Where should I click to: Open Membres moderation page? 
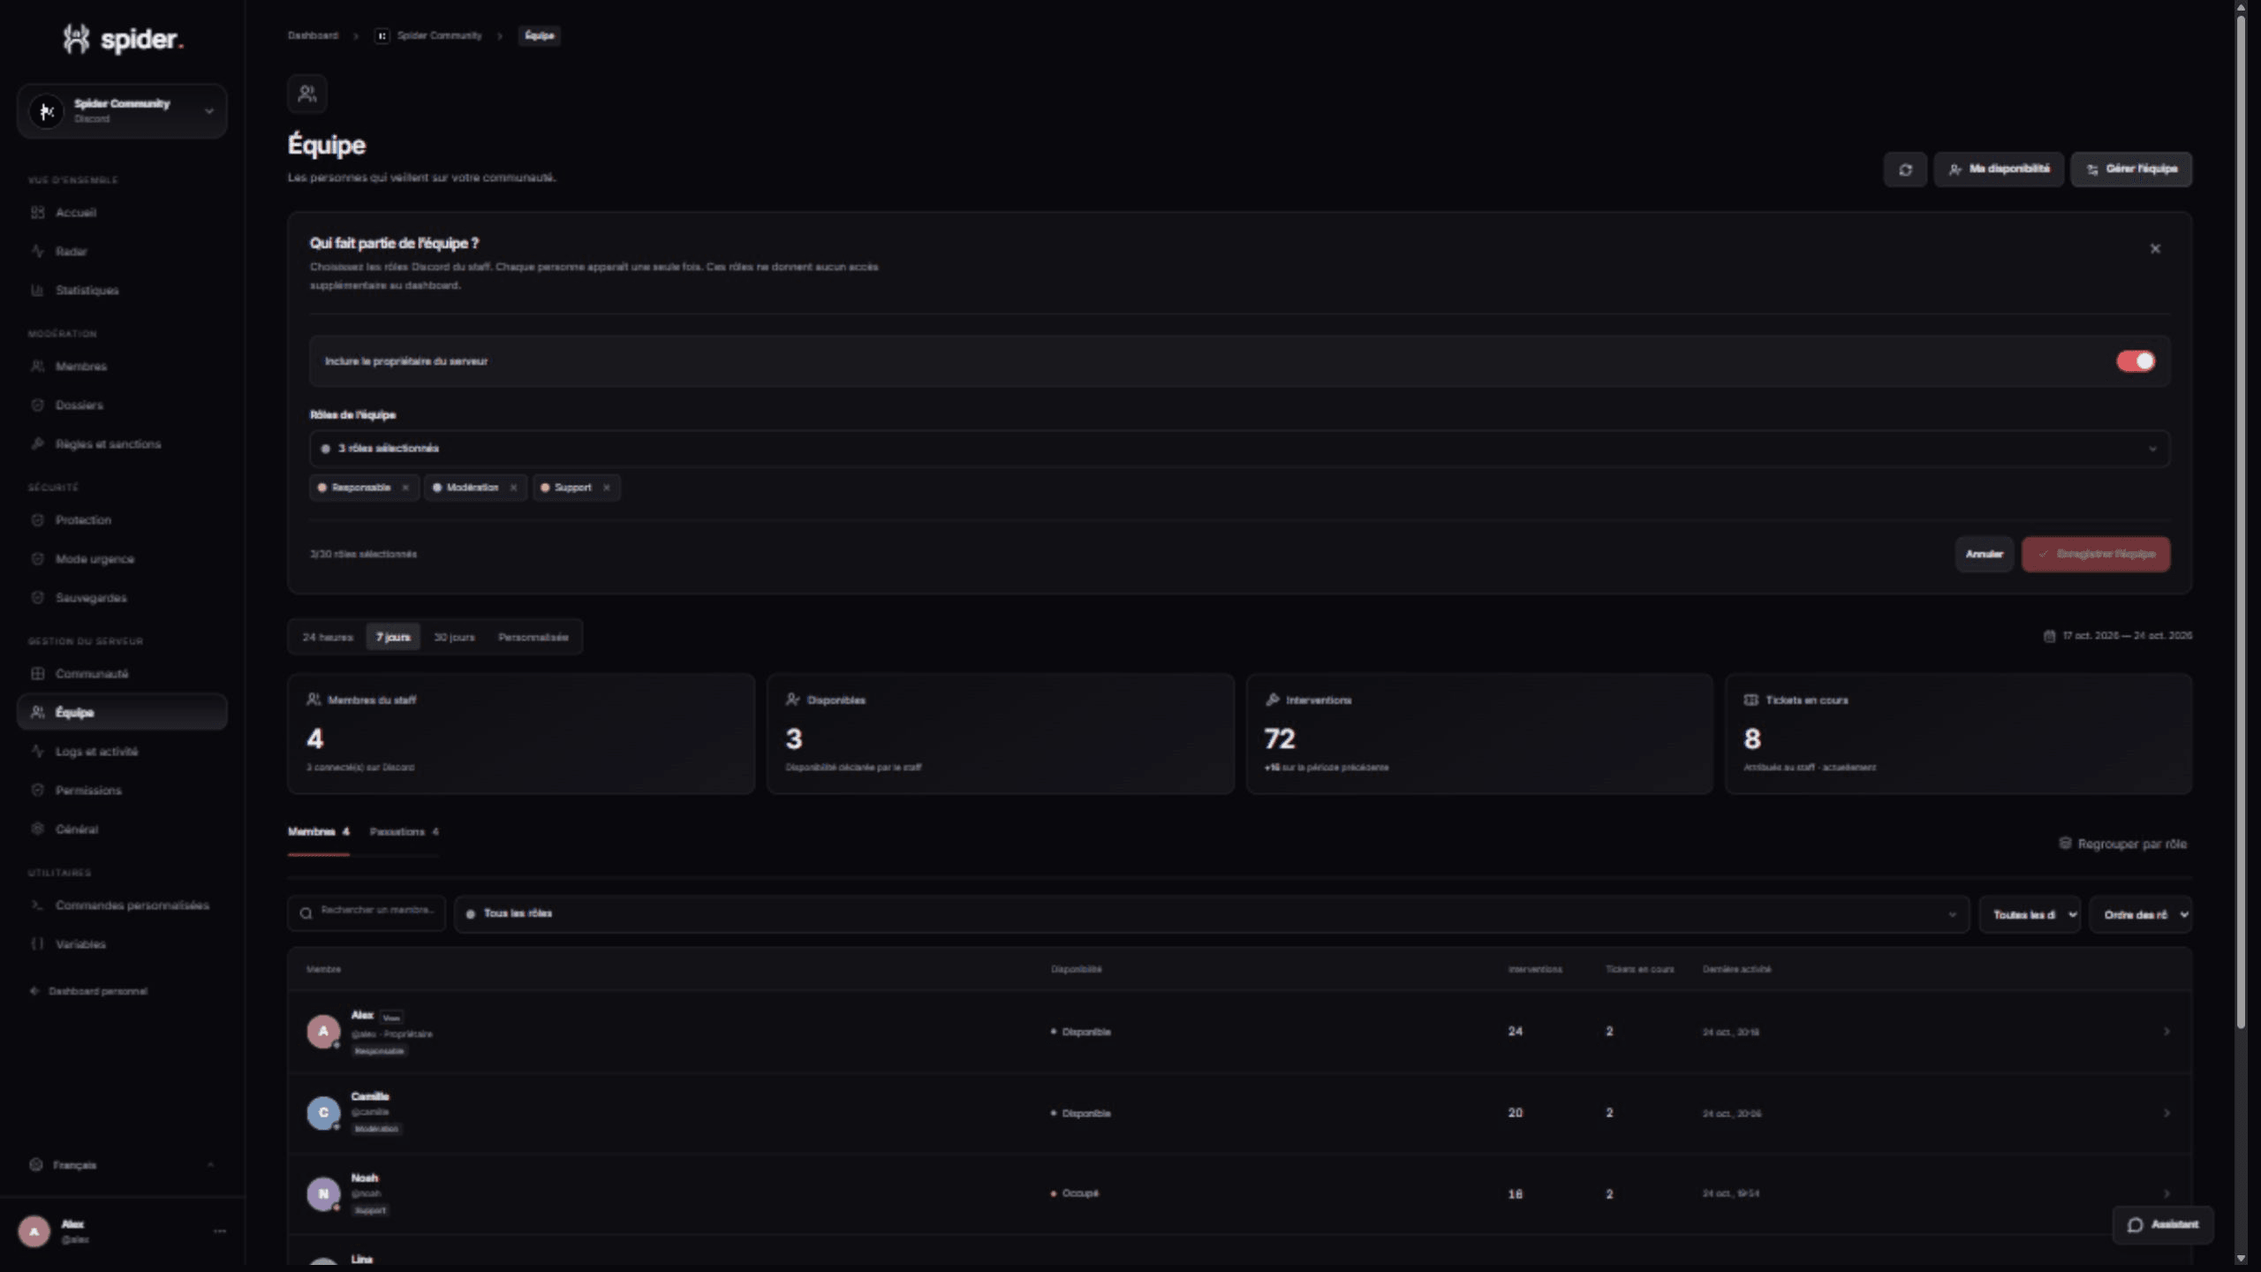(x=122, y=367)
